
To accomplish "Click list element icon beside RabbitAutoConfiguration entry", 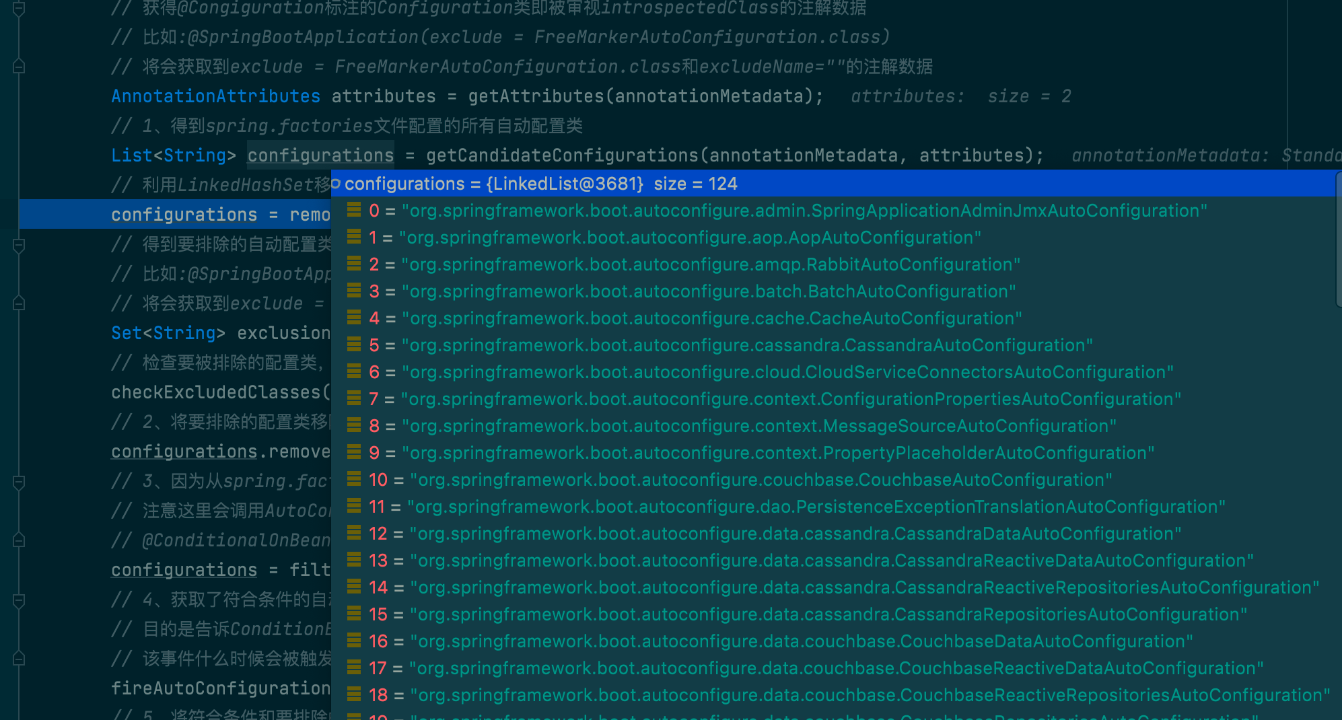I will (354, 264).
